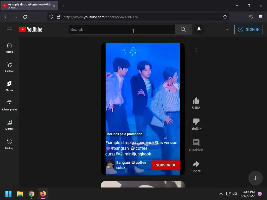The image size is (267, 200).
Task: Open the short's three-dot options menu
Action: (x=196, y=50)
